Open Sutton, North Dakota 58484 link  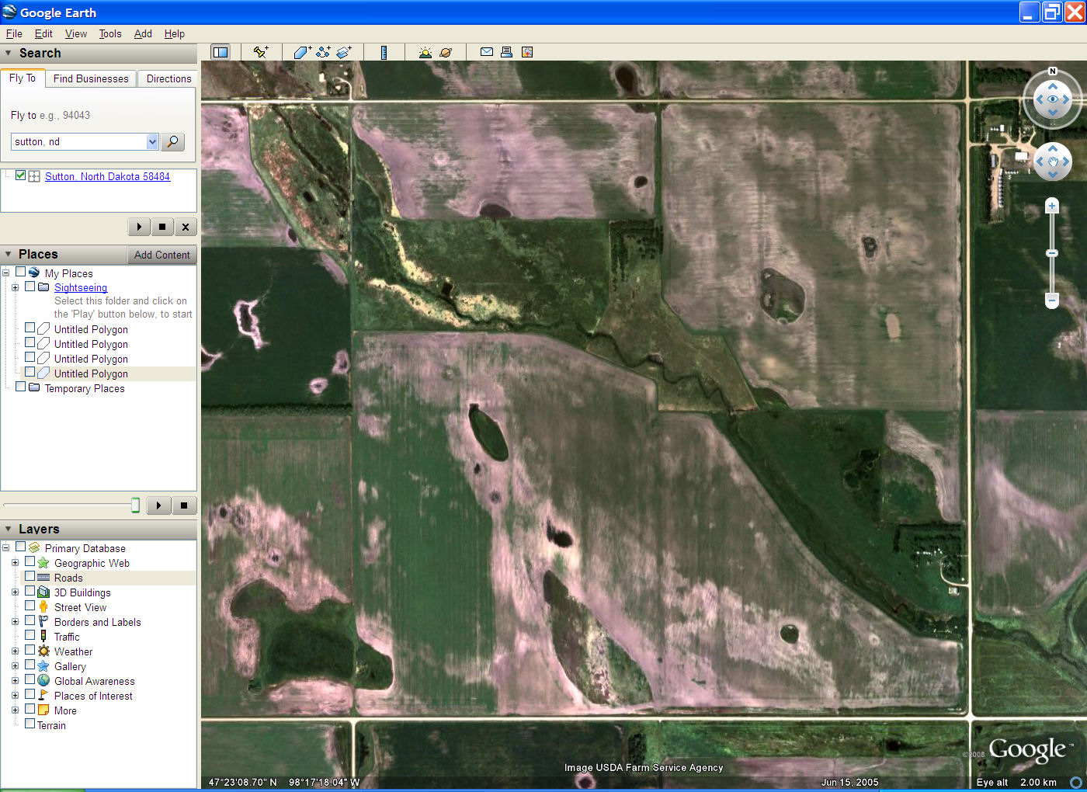[x=107, y=176]
